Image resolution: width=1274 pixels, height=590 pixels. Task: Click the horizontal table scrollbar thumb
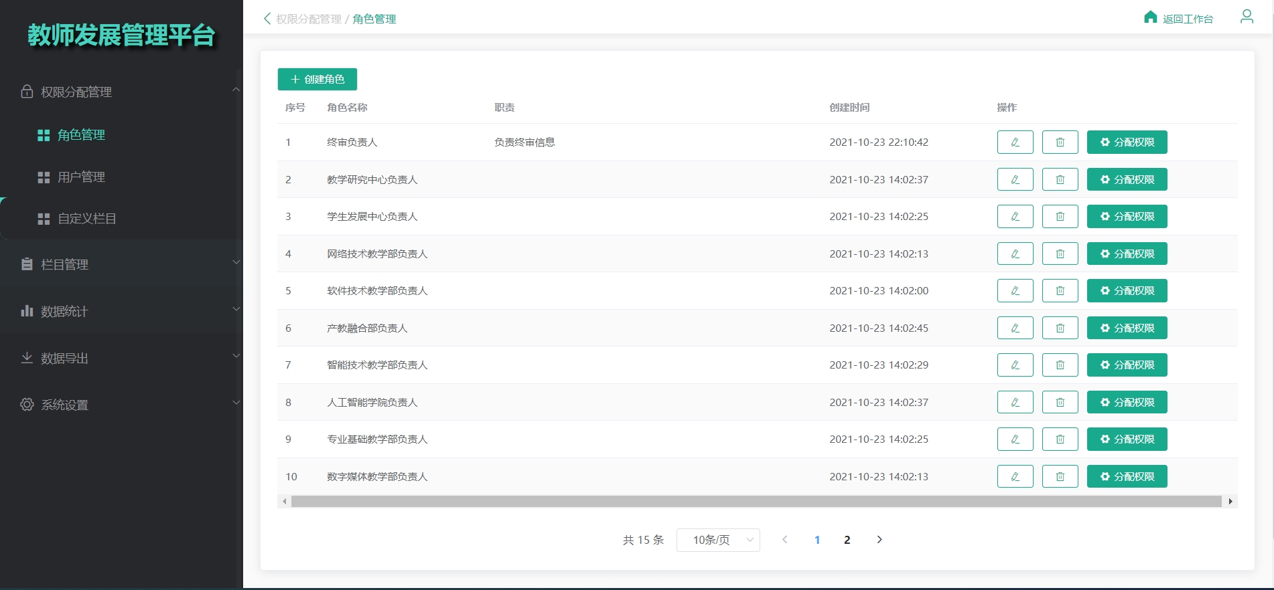(x=756, y=501)
